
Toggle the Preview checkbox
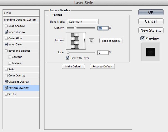pyautogui.click(x=142, y=38)
